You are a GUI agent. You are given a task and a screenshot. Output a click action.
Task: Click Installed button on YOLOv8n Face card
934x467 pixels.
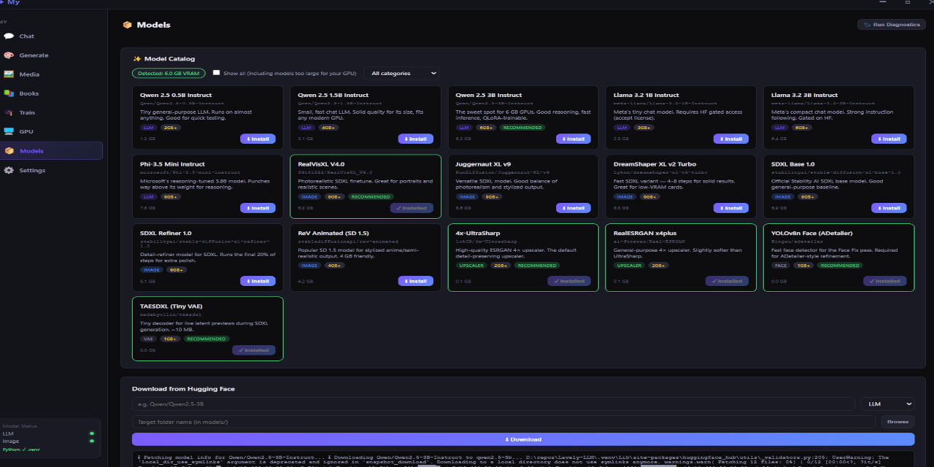point(885,281)
